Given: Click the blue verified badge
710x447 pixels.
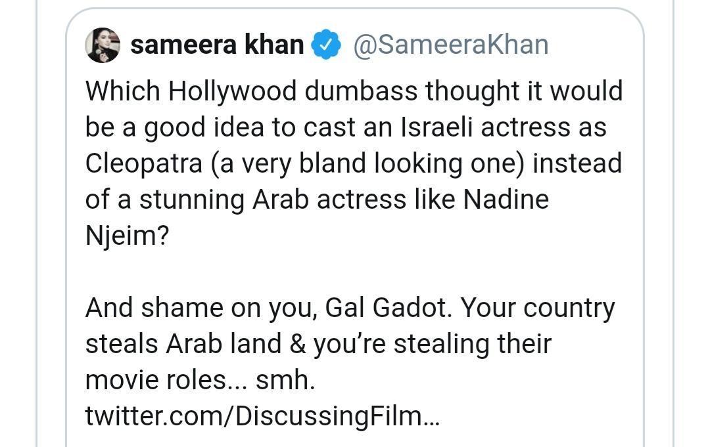Looking at the screenshot, I should pyautogui.click(x=325, y=45).
